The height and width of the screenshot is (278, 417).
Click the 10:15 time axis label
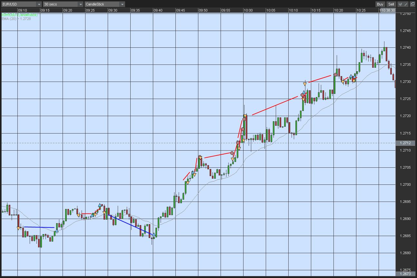point(316,10)
